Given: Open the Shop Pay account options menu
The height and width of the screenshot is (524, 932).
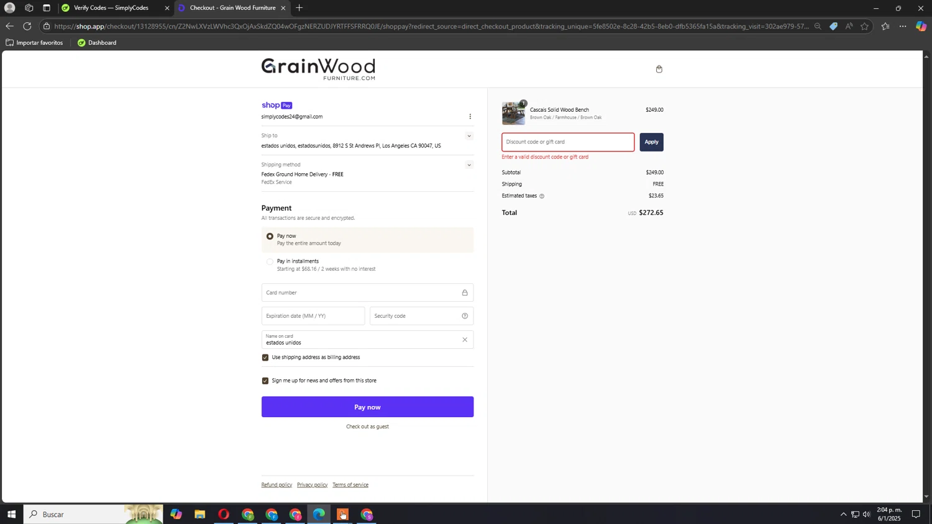Looking at the screenshot, I should tap(470, 117).
